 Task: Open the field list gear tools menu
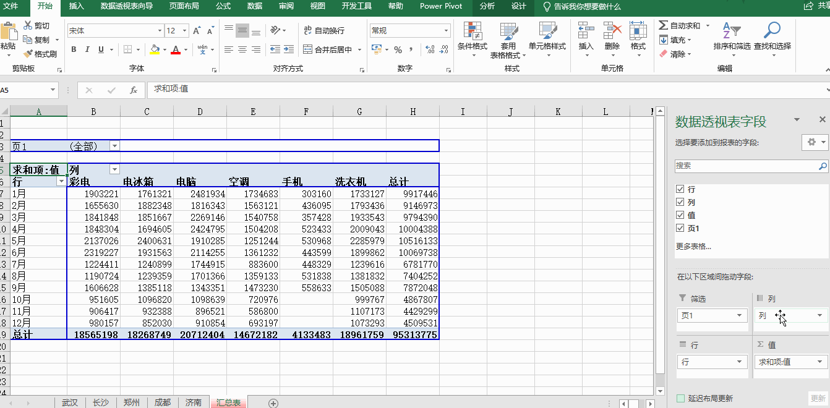pyautogui.click(x=815, y=142)
